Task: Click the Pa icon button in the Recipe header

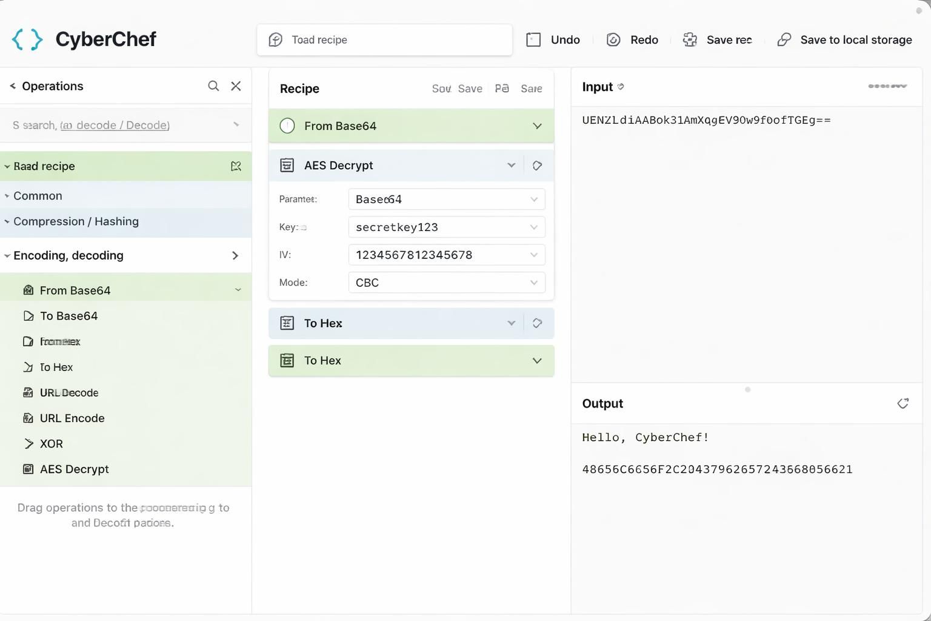Action: pyautogui.click(x=502, y=89)
